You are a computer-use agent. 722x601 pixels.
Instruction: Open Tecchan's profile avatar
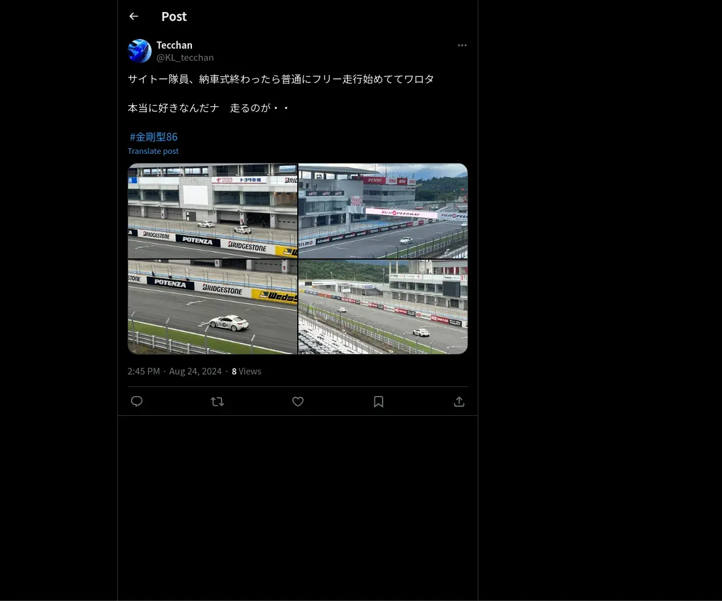click(x=140, y=51)
